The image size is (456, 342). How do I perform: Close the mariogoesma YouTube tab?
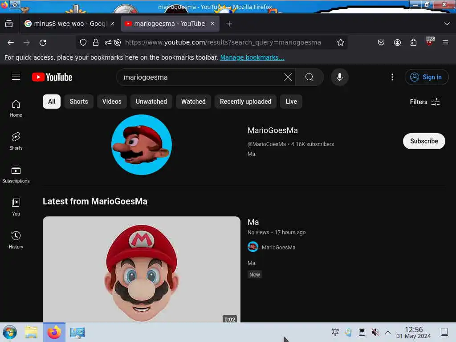click(212, 24)
